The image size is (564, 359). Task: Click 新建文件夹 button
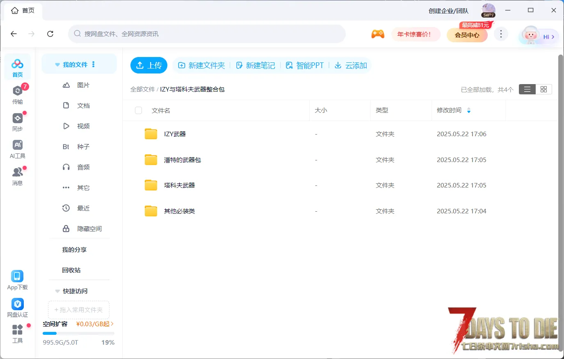coord(201,65)
